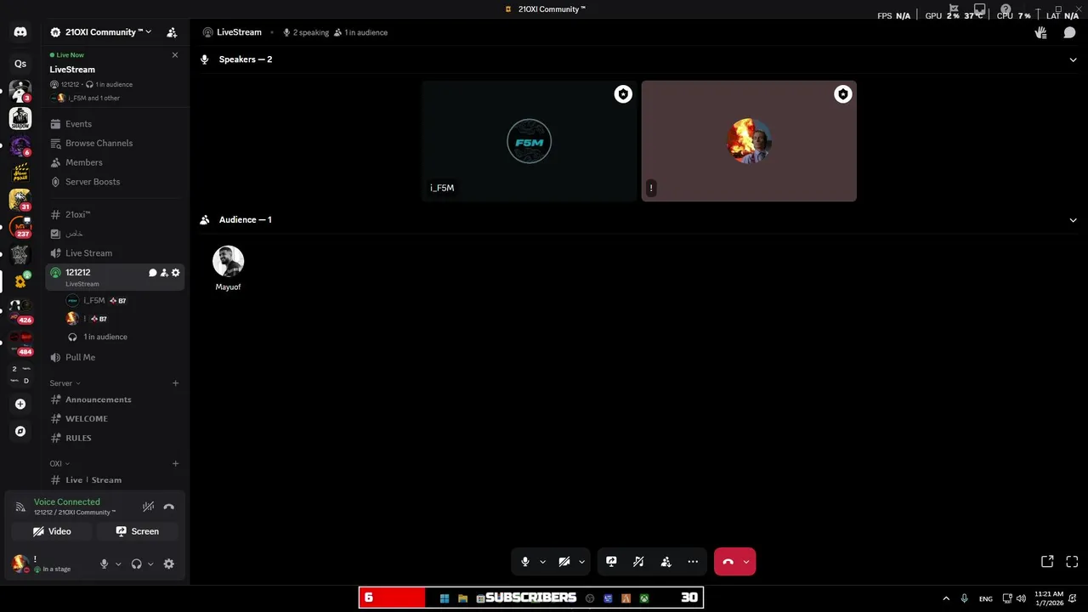Image resolution: width=1088 pixels, height=612 pixels.
Task: Show hidden system tray icons
Action: (946, 598)
